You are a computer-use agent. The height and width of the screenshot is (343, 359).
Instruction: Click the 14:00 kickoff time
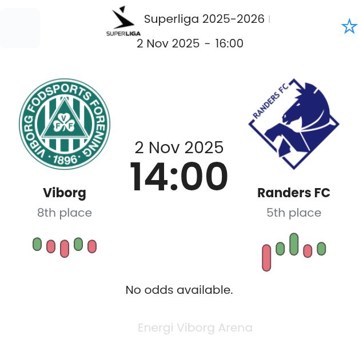[179, 176]
